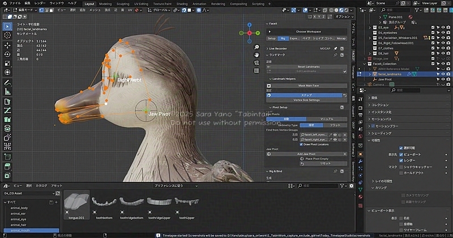
Task: Enable vertex select mode
Action: tap(41, 10)
